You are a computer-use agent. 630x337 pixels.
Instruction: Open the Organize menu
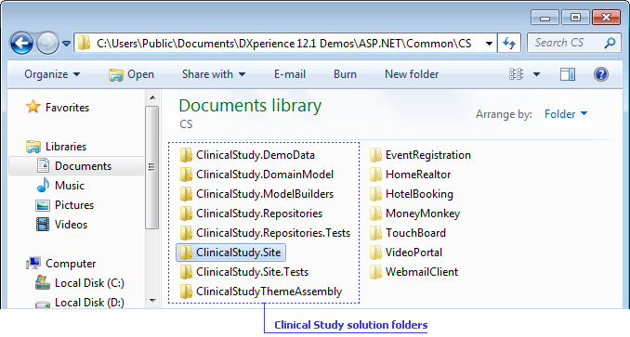tap(52, 74)
